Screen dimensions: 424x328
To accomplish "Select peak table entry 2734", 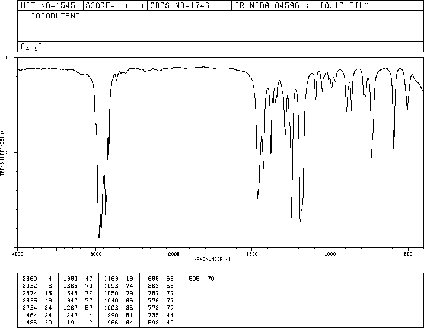I will pyautogui.click(x=30, y=308).
